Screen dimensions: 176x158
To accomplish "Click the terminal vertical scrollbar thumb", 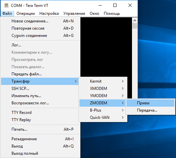I will (x=135, y=26).
